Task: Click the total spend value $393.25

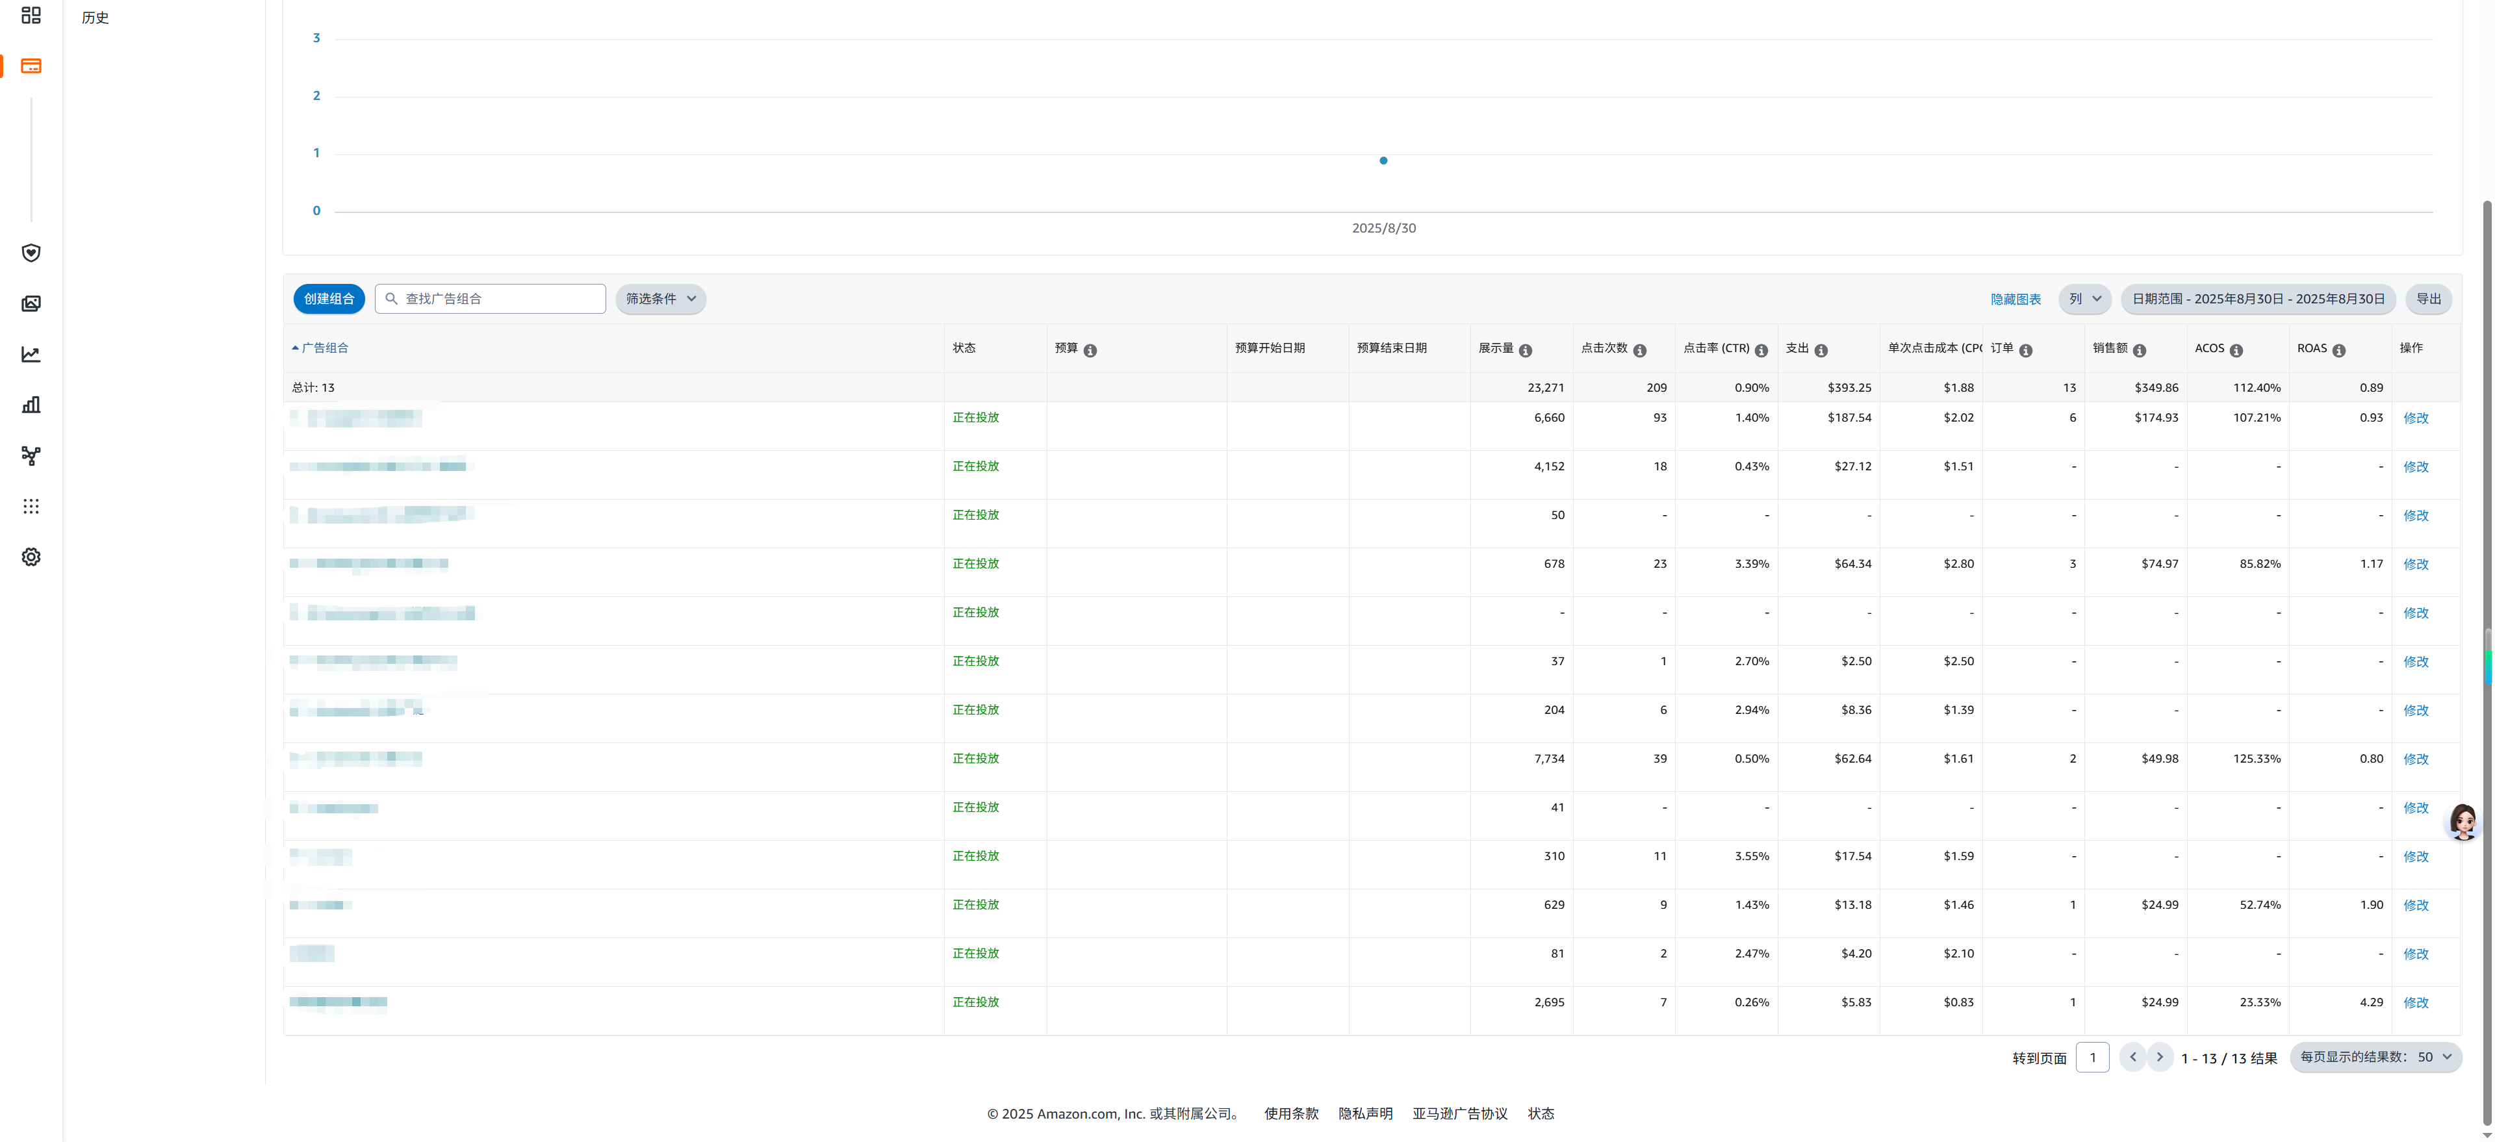Action: [1849, 387]
